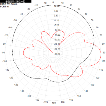
Task: Click the FREQ:703.00MHz text
Action: coord(9,4)
